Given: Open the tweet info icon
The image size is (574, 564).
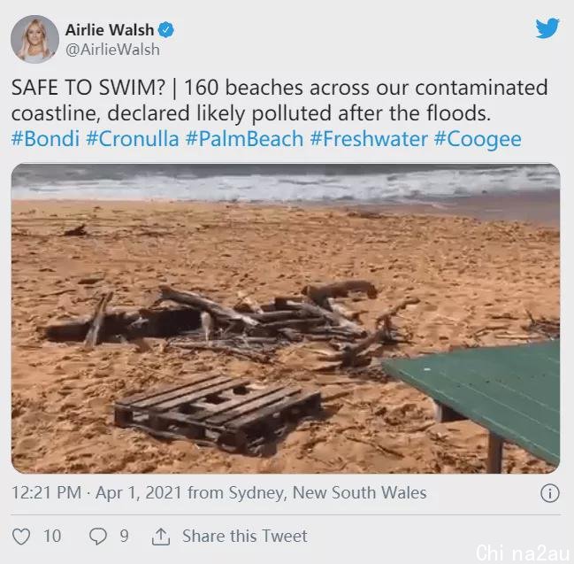Looking at the screenshot, I should click(x=550, y=493).
